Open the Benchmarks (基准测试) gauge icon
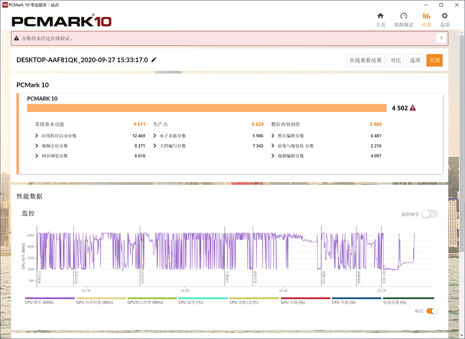Viewport: 465px width, 339px height. pyautogui.click(x=404, y=17)
